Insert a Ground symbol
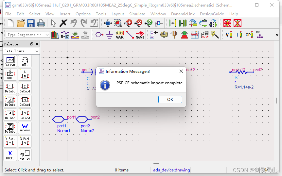The width and height of the screenshot is (282, 176). [109, 35]
